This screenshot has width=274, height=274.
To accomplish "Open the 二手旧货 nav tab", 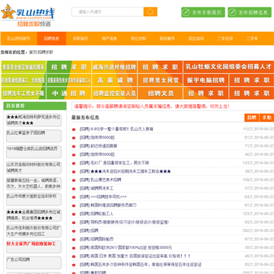I will [225, 39].
